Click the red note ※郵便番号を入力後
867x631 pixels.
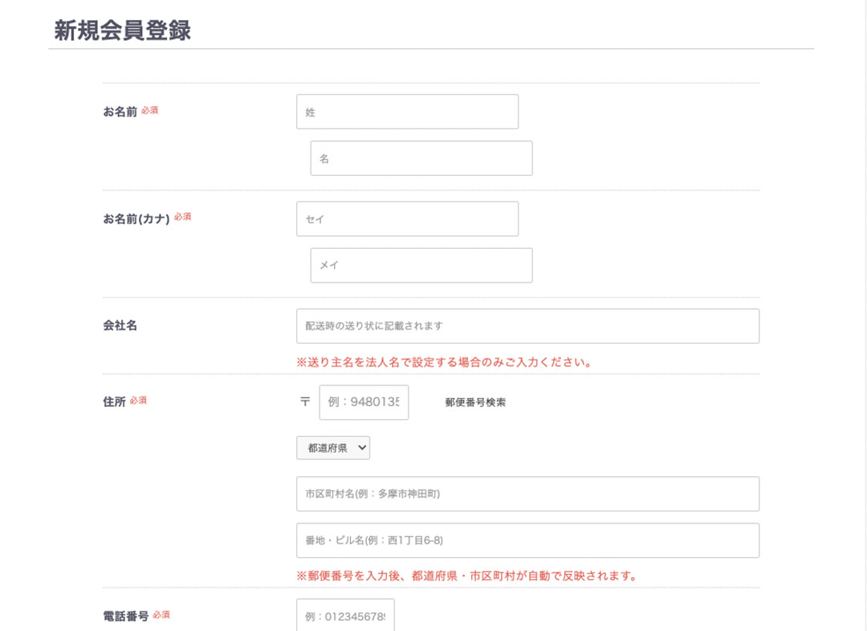467,576
